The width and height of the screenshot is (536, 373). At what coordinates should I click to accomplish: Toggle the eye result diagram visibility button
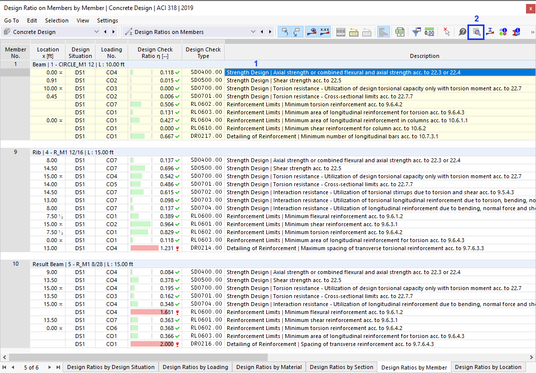pyautogui.click(x=311, y=32)
